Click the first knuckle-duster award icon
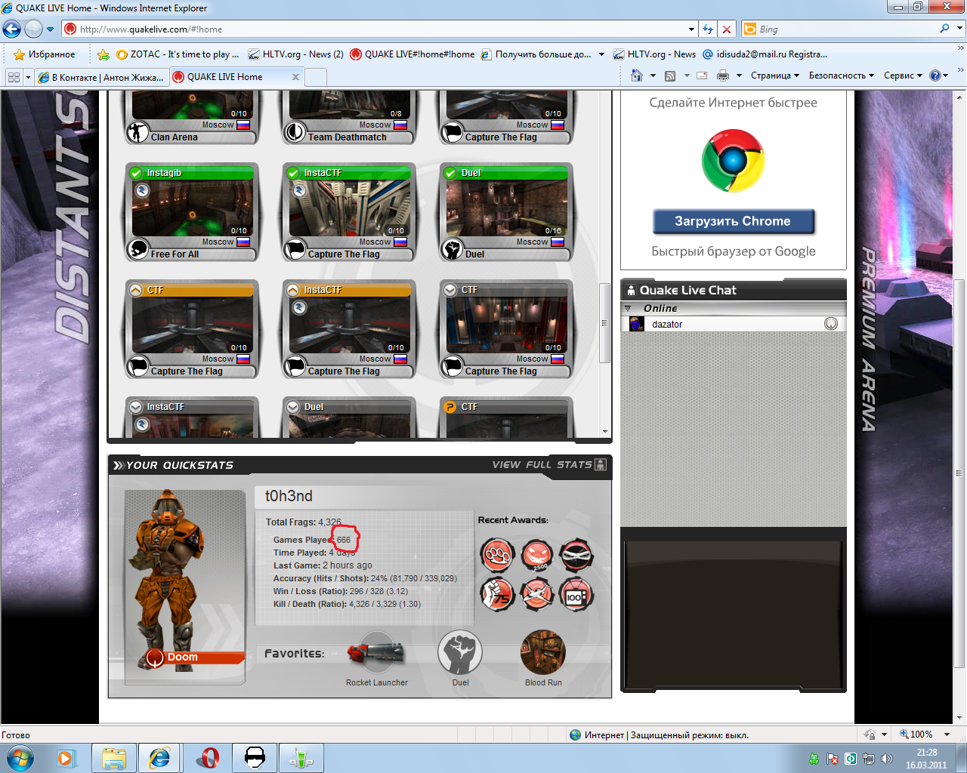The height and width of the screenshot is (773, 967). [x=497, y=556]
